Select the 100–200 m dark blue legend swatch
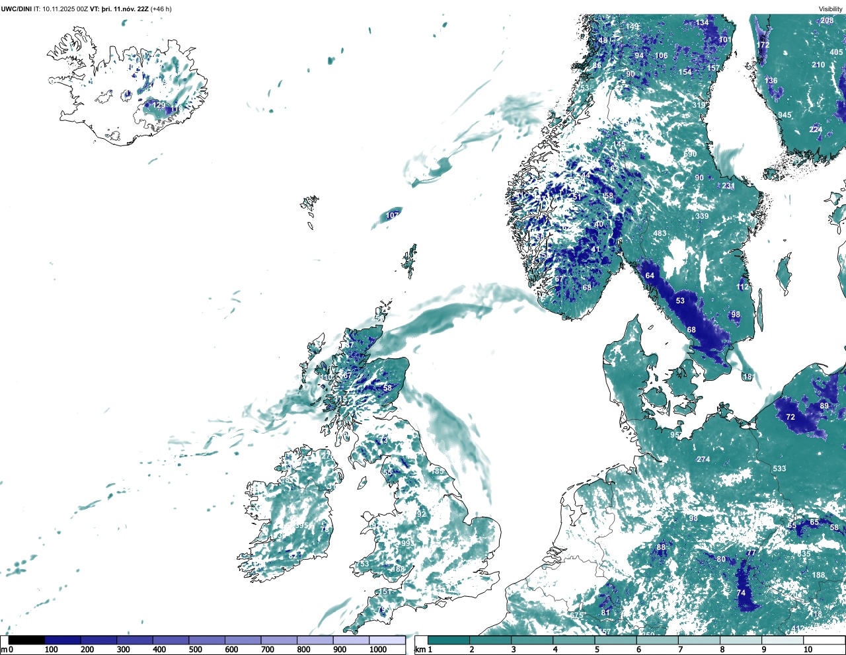This screenshot has height=655, width=846. click(x=63, y=640)
